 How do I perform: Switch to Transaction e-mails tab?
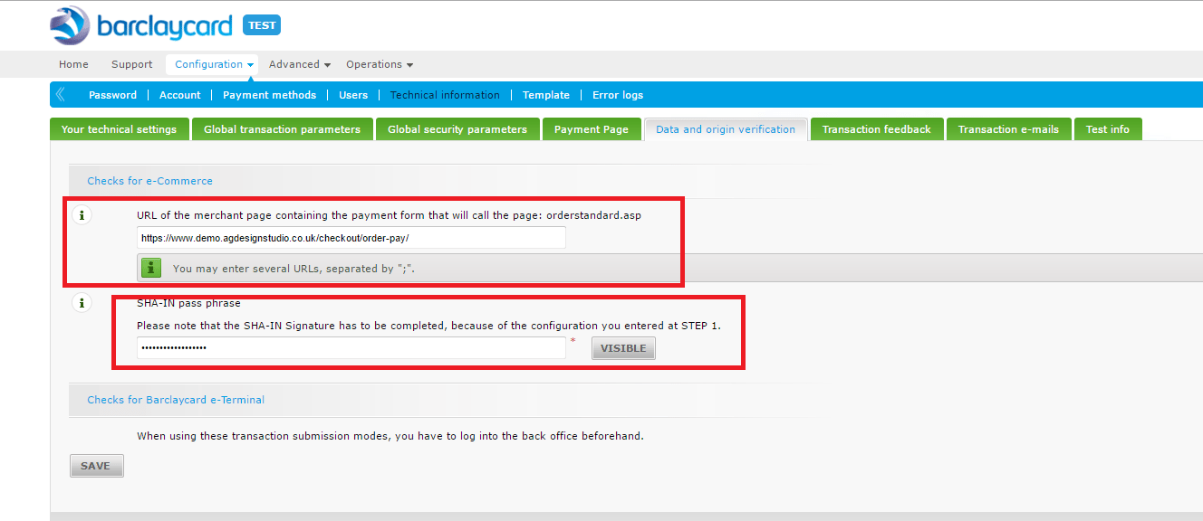click(x=1008, y=129)
